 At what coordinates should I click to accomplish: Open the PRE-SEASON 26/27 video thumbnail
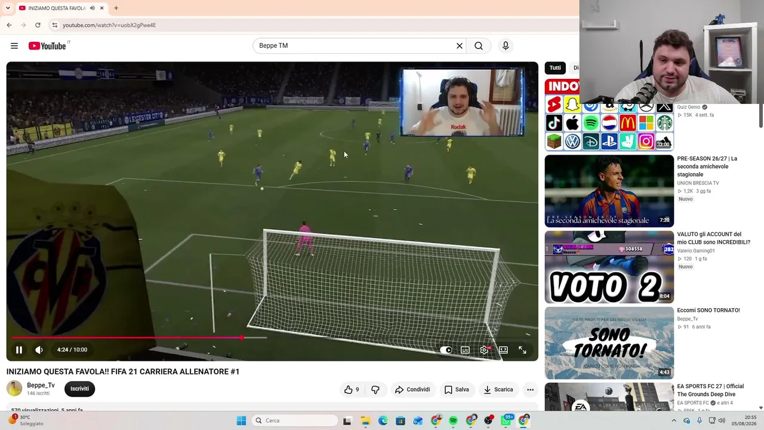[609, 191]
